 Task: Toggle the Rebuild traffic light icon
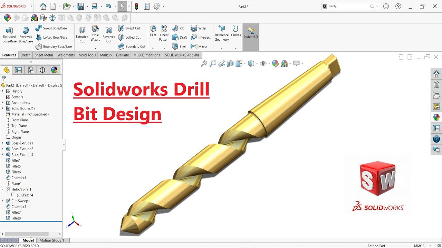137,6
